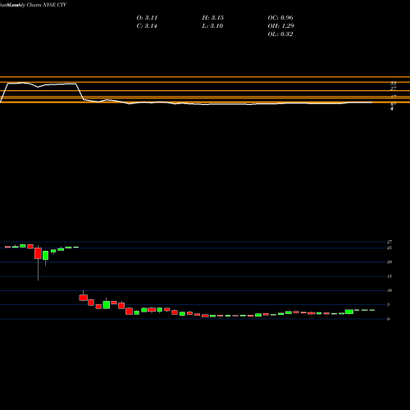Screen dimensions: 410x410
Task: Click the 'L: 3.10' low value
Action: pyautogui.click(x=212, y=26)
